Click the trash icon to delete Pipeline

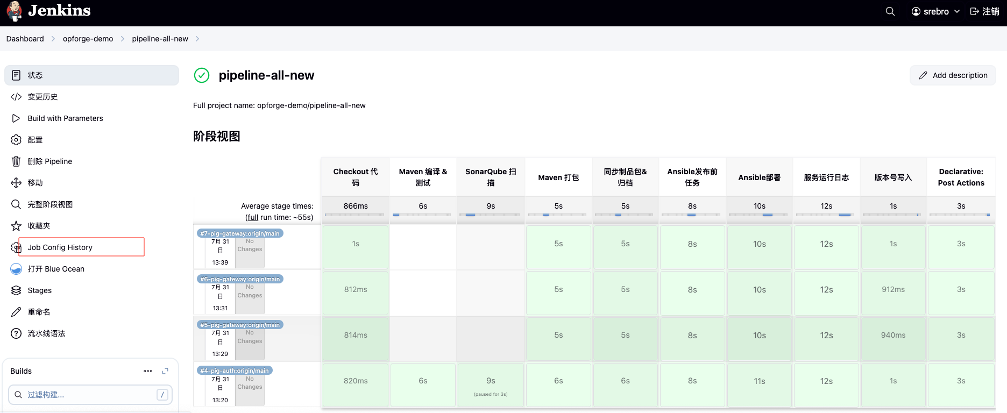[x=16, y=161]
